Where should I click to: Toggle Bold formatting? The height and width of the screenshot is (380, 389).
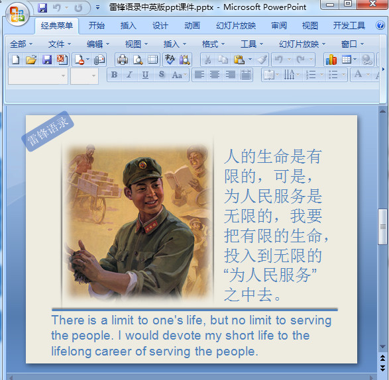pos(114,75)
